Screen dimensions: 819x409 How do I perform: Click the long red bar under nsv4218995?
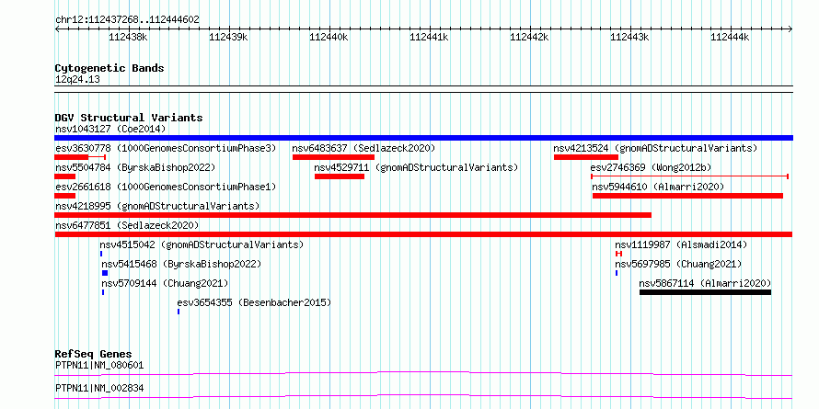point(353,215)
